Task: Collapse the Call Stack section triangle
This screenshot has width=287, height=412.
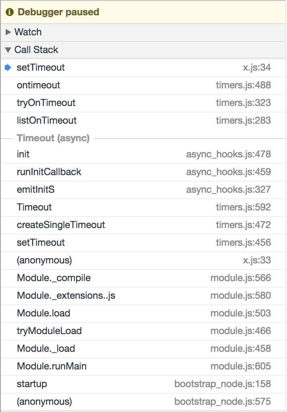Action: (x=8, y=50)
